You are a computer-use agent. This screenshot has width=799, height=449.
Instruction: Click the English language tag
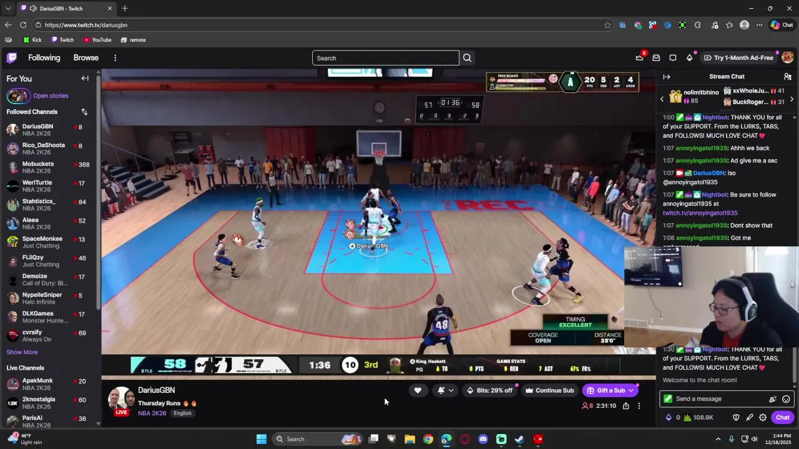pyautogui.click(x=182, y=413)
